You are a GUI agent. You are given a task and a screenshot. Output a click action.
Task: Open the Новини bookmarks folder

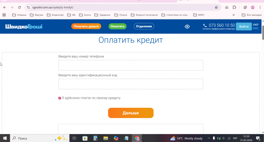point(19,15)
